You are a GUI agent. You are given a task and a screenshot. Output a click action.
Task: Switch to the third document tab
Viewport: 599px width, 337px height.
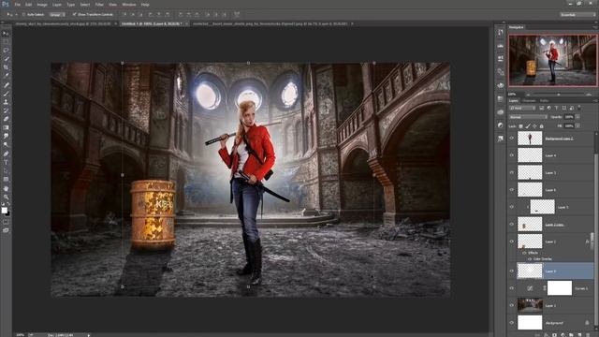coord(270,23)
